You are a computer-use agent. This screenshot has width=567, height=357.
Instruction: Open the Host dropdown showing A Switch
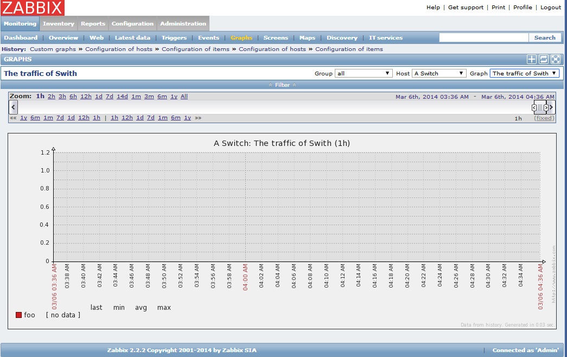[x=439, y=73]
